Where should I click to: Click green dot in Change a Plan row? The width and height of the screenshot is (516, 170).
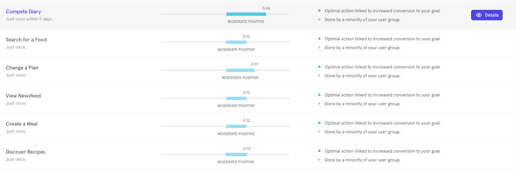point(319,67)
